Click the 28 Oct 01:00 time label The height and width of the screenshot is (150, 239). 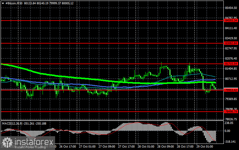146,147
